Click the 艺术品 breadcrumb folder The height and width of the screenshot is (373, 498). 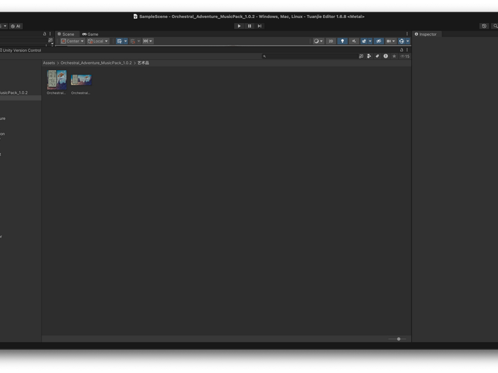pyautogui.click(x=143, y=63)
